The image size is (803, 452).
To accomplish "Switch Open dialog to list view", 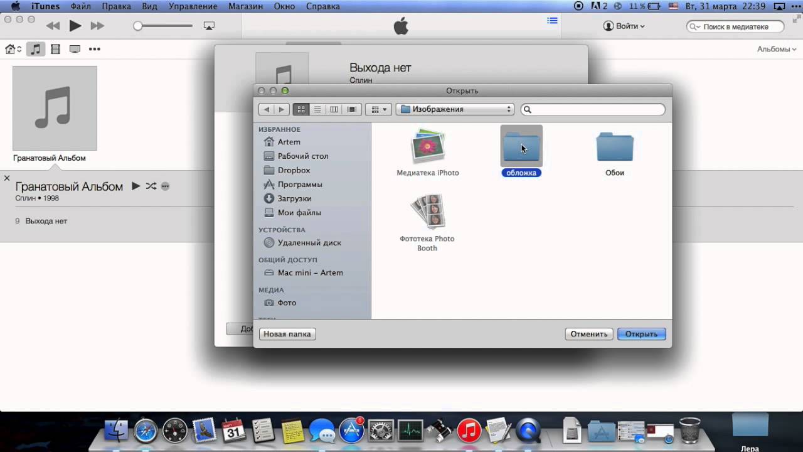I will (317, 109).
